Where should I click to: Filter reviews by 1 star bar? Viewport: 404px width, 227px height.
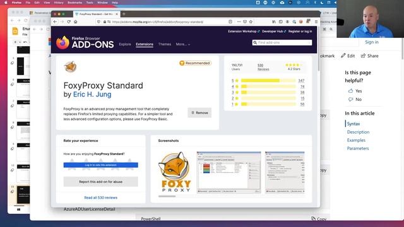coord(268,104)
